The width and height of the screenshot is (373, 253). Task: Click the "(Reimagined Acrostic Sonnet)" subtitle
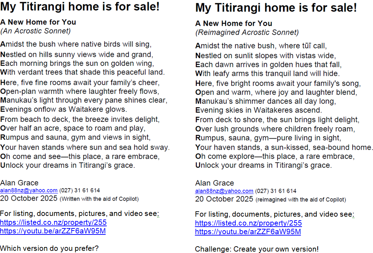coord(247,32)
